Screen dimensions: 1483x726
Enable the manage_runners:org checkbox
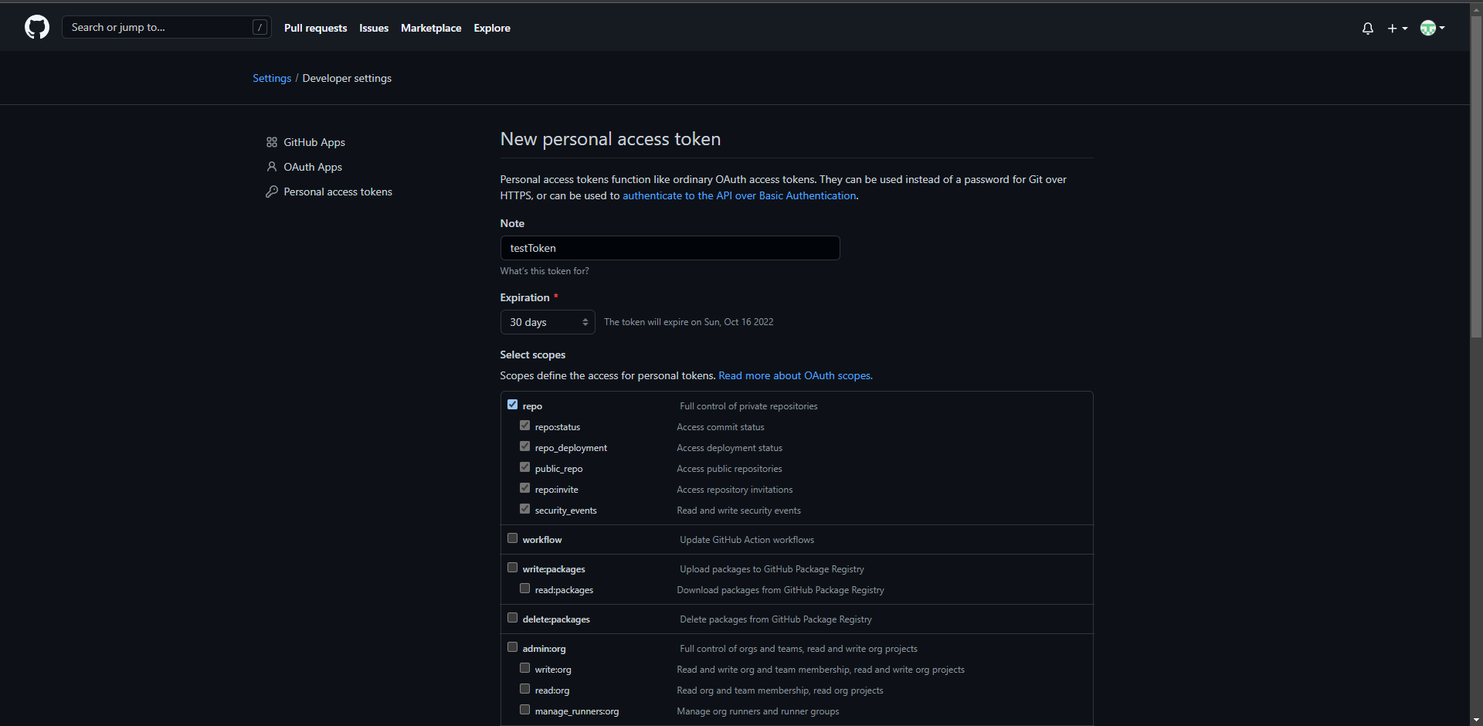point(524,710)
